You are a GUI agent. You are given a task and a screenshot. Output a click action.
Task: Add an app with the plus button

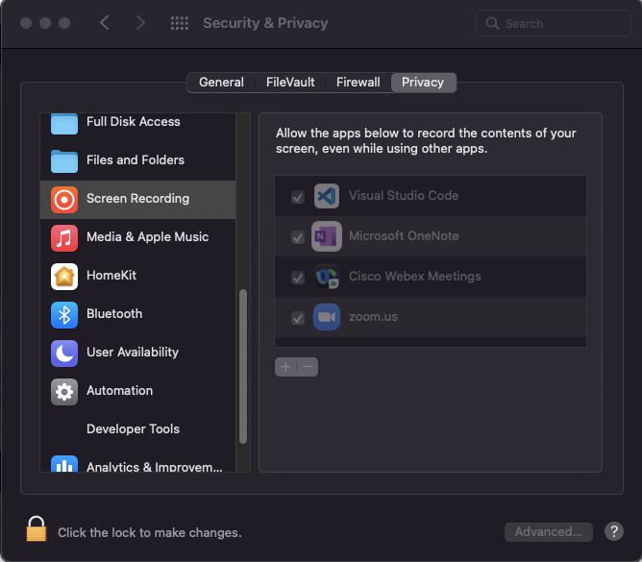pyautogui.click(x=285, y=367)
